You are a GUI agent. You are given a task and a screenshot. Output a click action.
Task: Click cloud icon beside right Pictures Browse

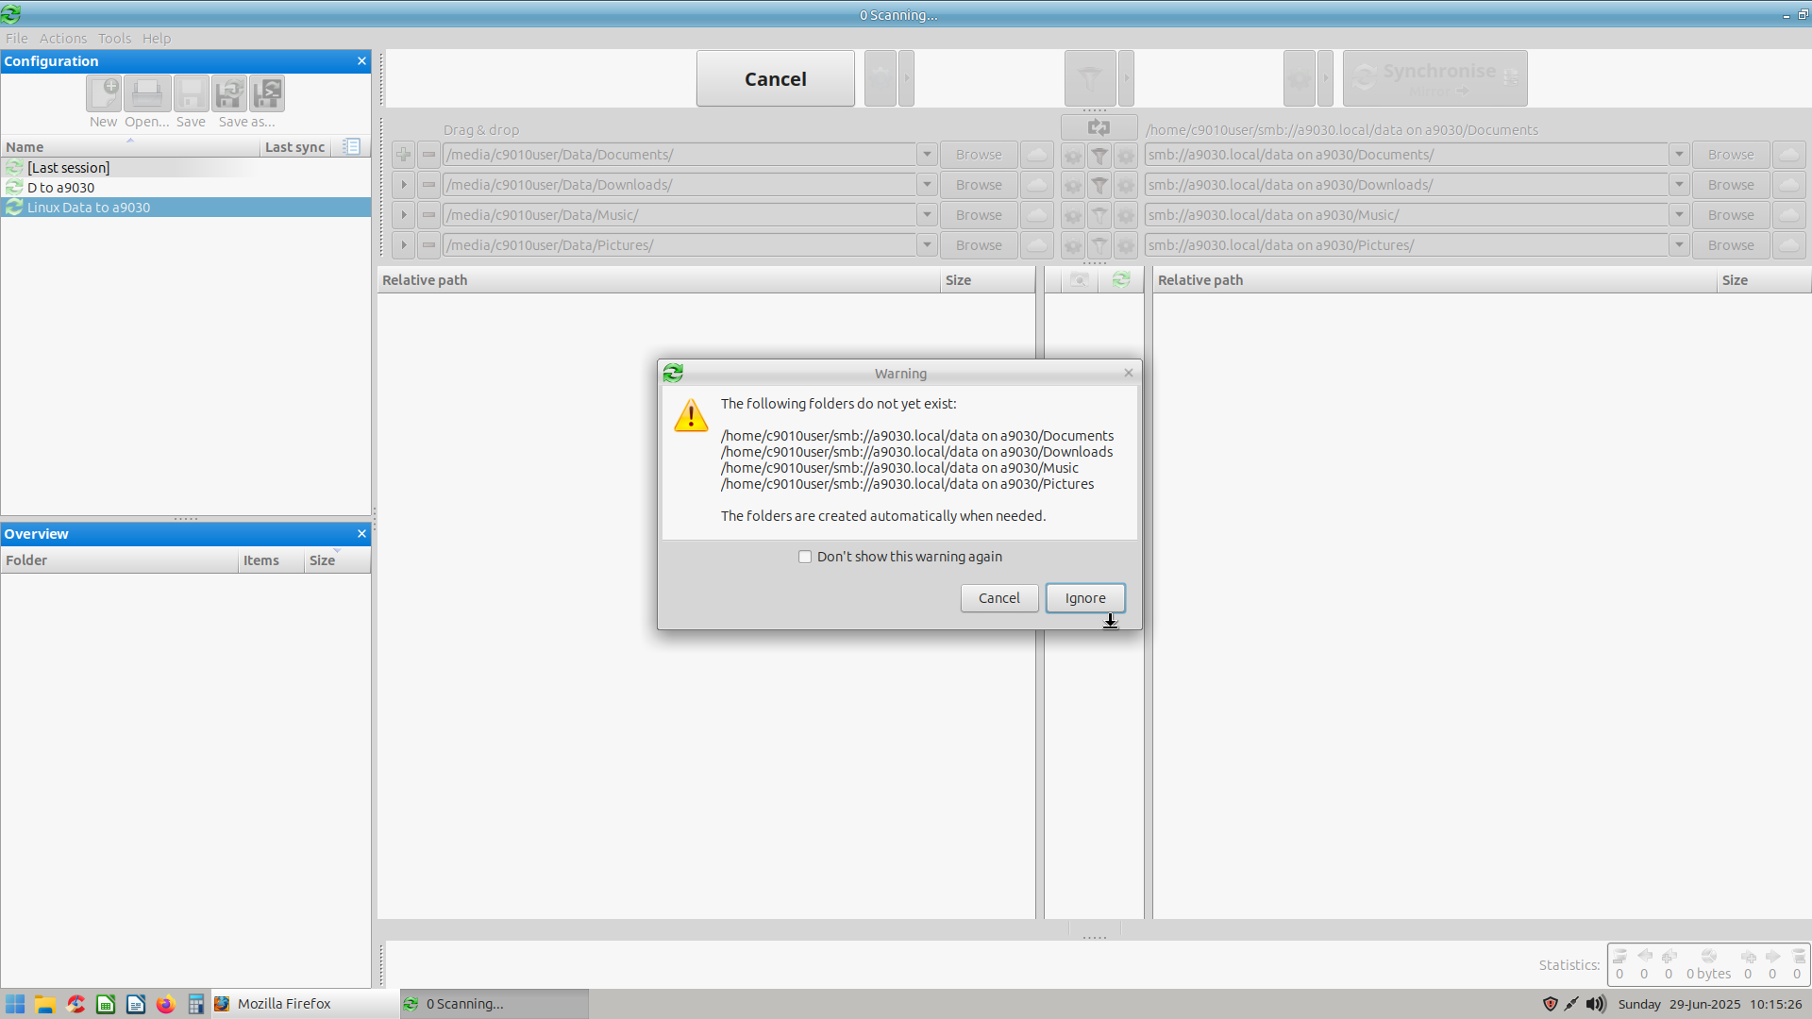1789,245
